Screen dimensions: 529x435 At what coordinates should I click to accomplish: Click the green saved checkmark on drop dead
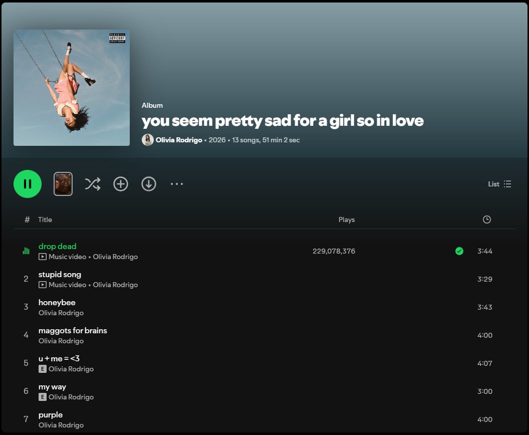tap(459, 251)
